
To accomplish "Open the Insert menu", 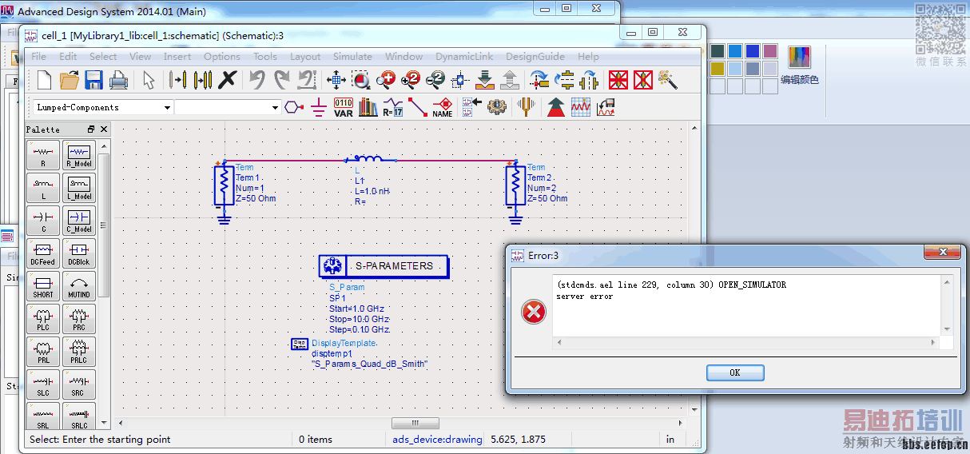I will click(x=177, y=57).
